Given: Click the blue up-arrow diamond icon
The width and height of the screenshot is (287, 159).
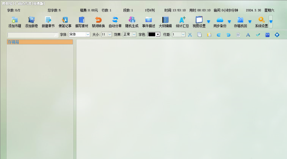Looking at the screenshot, I should tap(277, 35).
